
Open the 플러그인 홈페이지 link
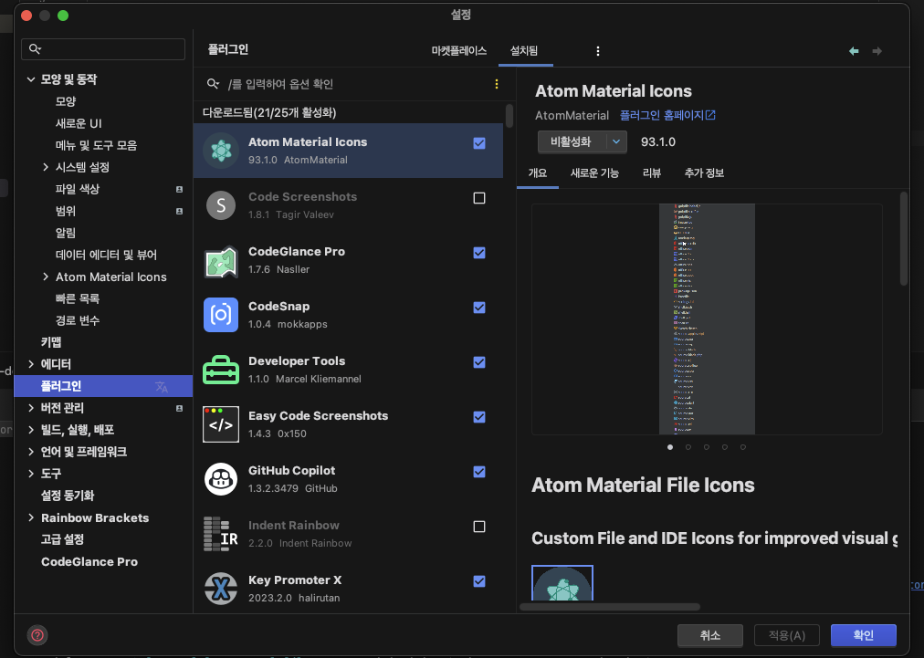[667, 116]
